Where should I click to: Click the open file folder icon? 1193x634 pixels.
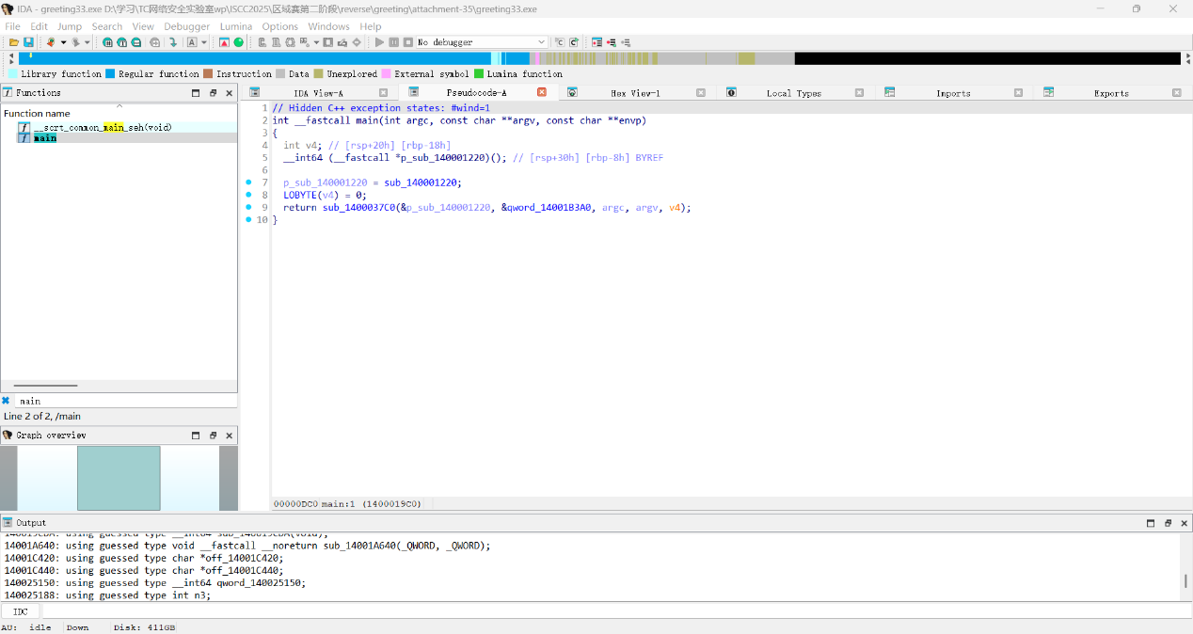pos(14,42)
